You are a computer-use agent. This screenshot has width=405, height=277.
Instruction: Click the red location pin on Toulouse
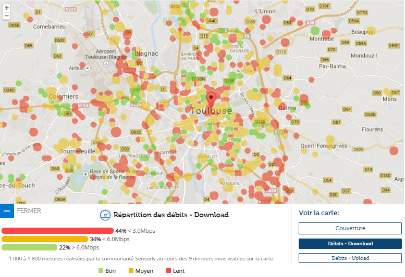pyautogui.click(x=211, y=100)
